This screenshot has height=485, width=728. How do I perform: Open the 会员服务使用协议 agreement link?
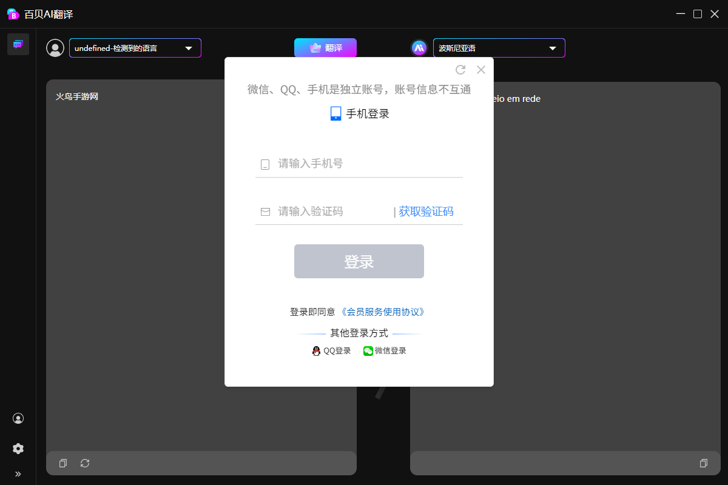pos(382,312)
